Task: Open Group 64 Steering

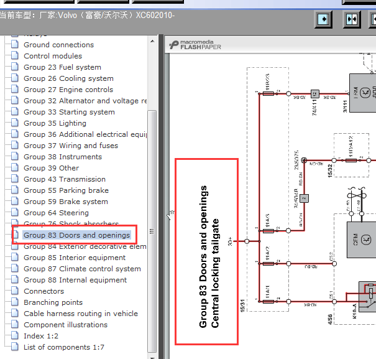Action: click(56, 213)
